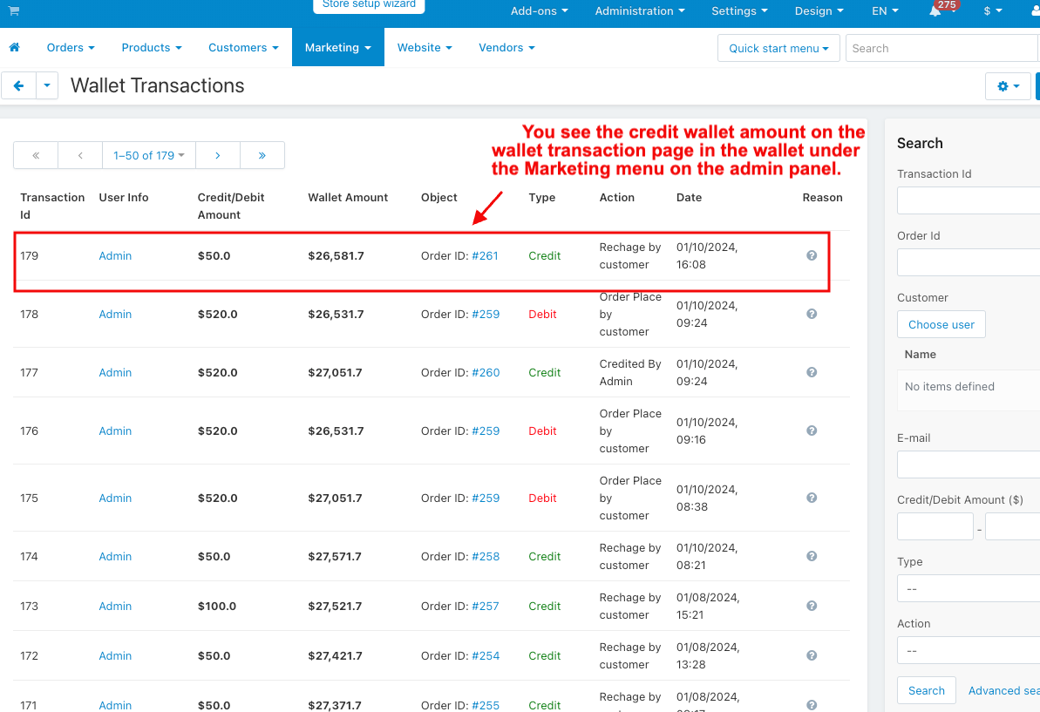Go to next page of transactions
Viewport: 1040px width, 712px height.
217,155
